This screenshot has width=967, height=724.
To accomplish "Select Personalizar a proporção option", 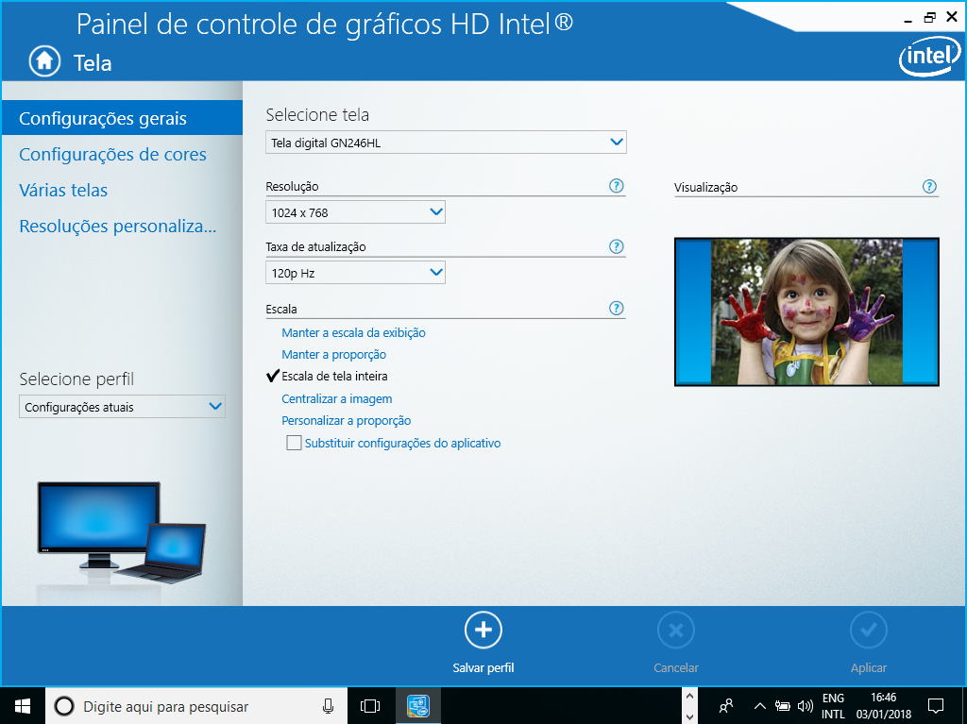I will (346, 421).
